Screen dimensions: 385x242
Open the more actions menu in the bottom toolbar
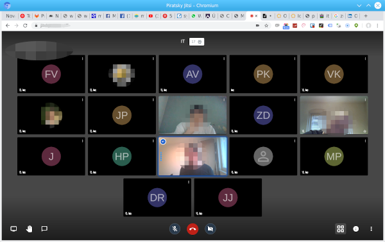point(371,229)
